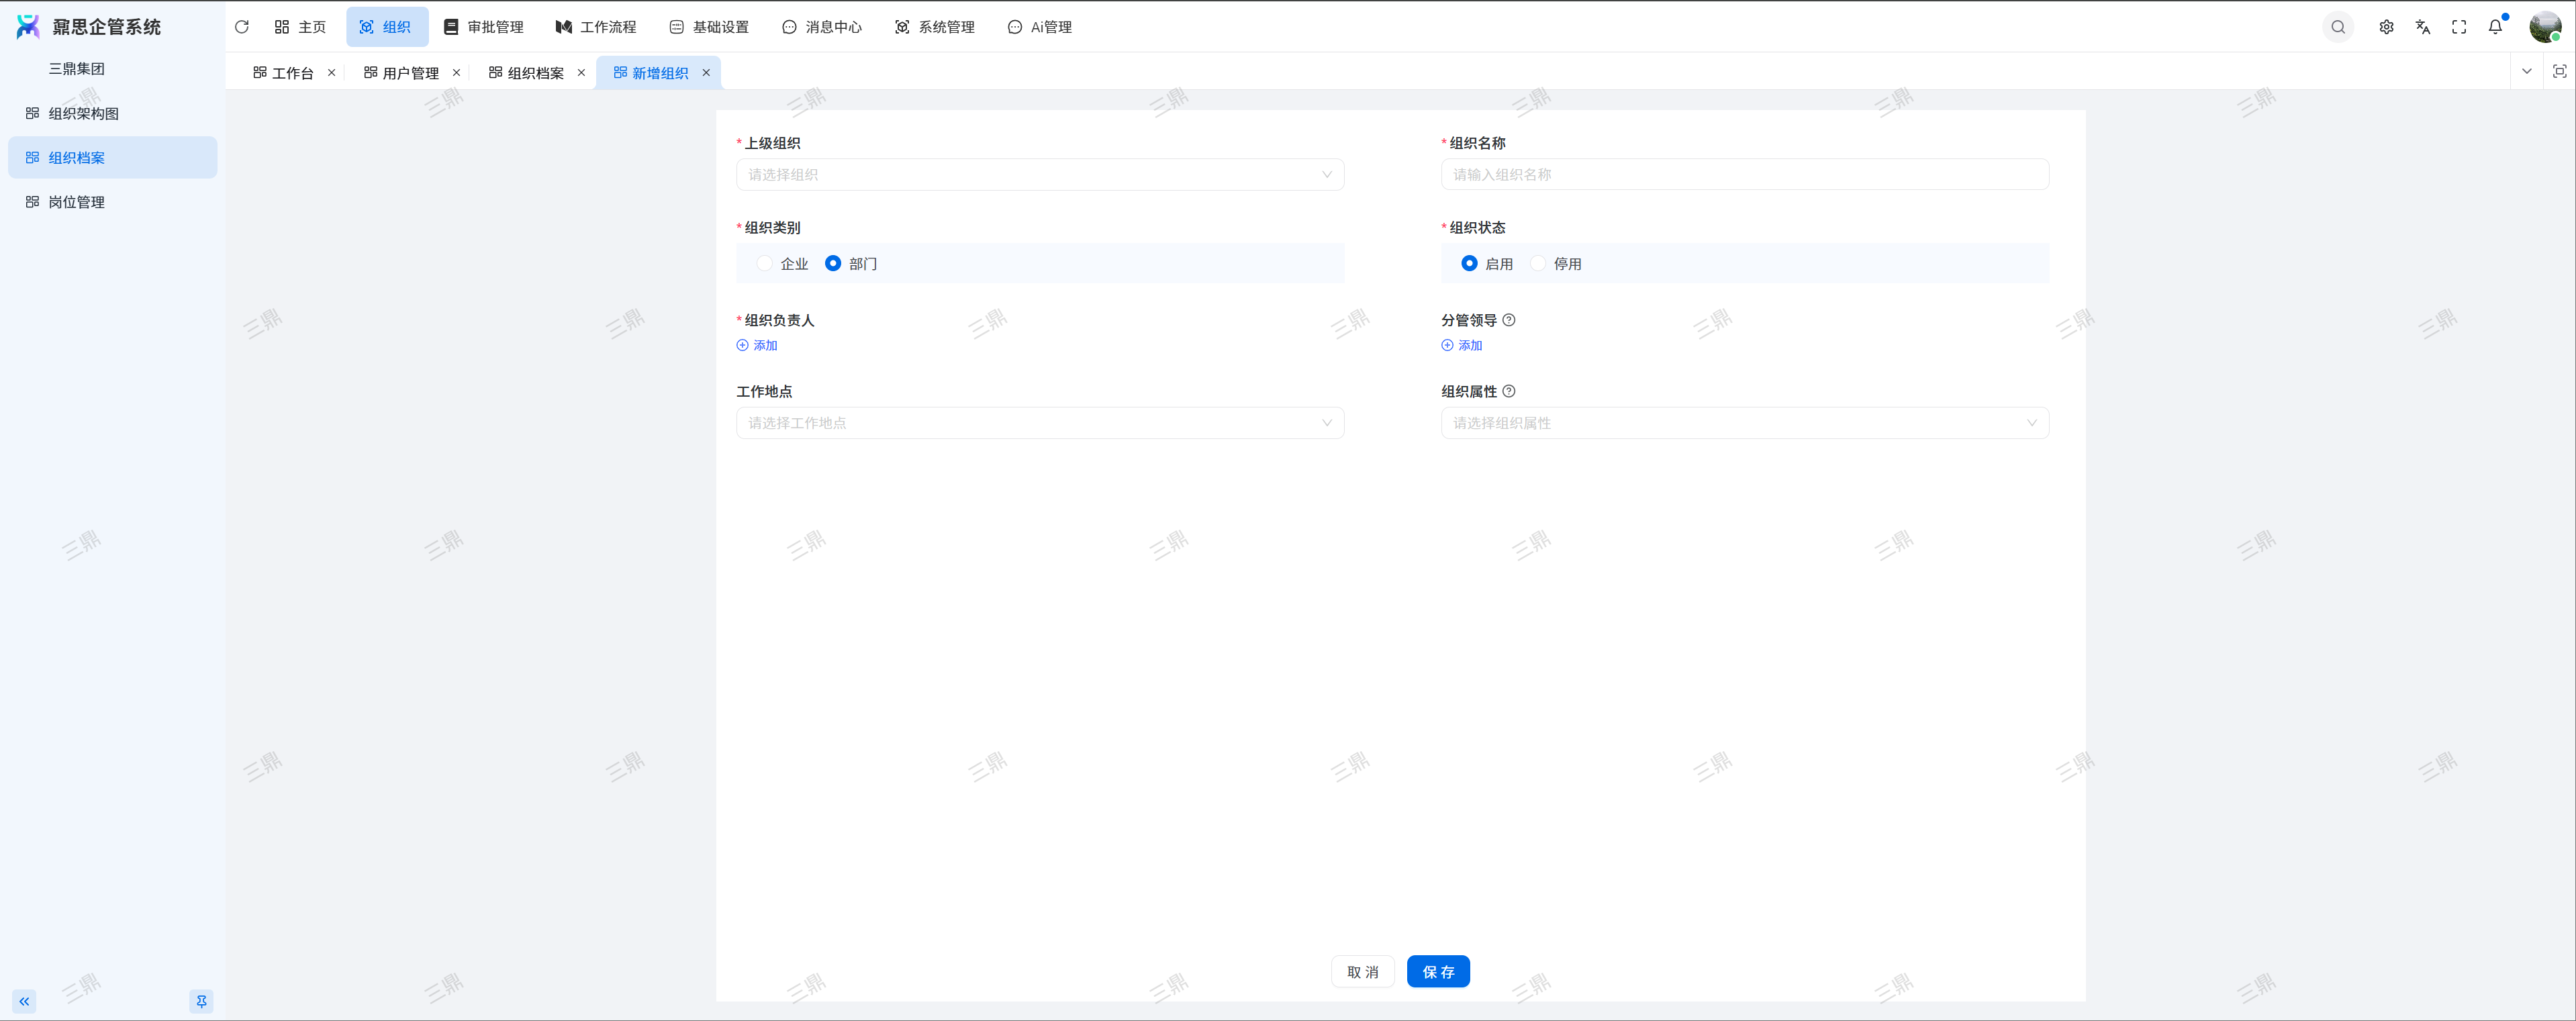Click the help icon beside 分管领导
The image size is (2576, 1021).
tap(1509, 320)
